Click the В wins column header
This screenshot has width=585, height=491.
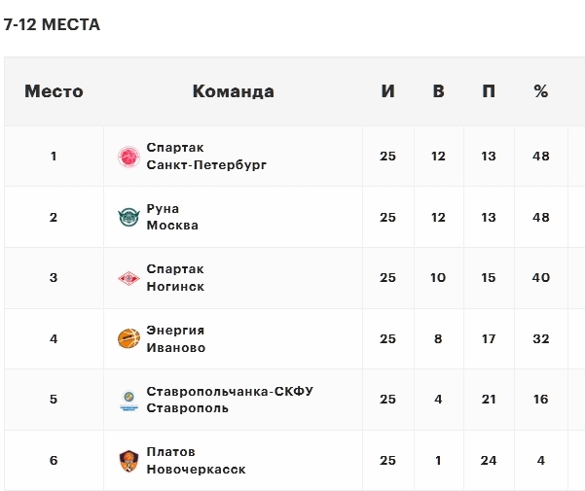tap(438, 91)
